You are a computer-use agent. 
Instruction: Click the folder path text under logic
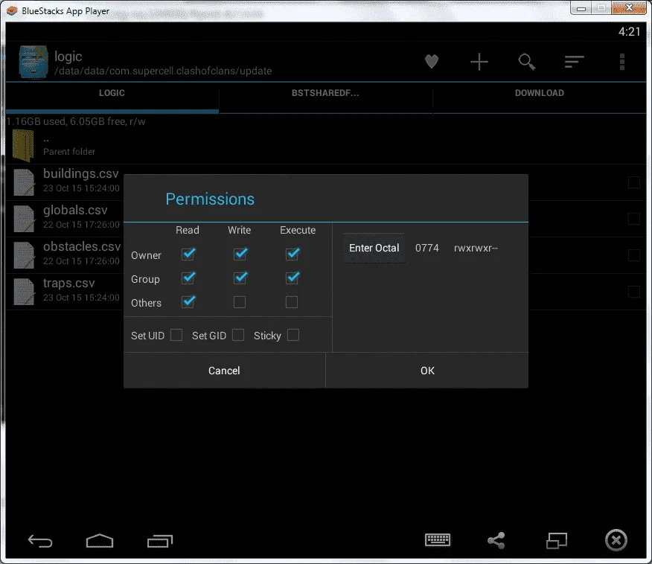(163, 71)
